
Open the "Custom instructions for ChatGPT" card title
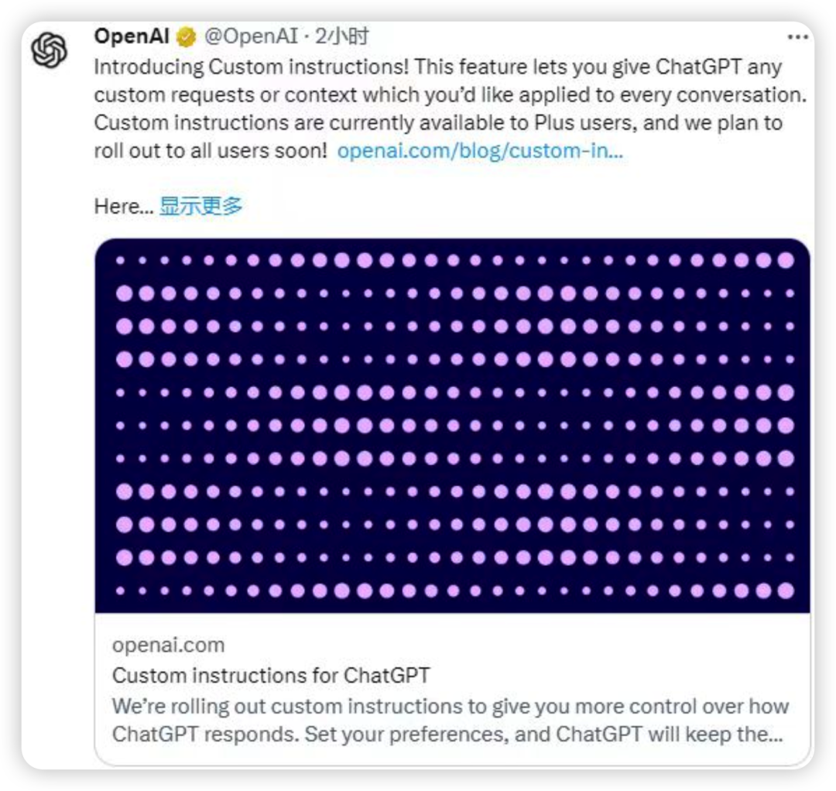271,675
